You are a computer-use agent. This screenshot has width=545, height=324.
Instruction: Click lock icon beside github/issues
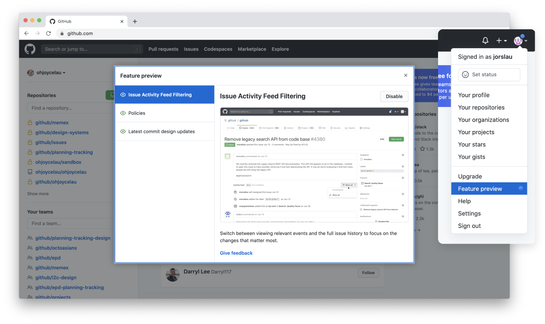pos(30,142)
